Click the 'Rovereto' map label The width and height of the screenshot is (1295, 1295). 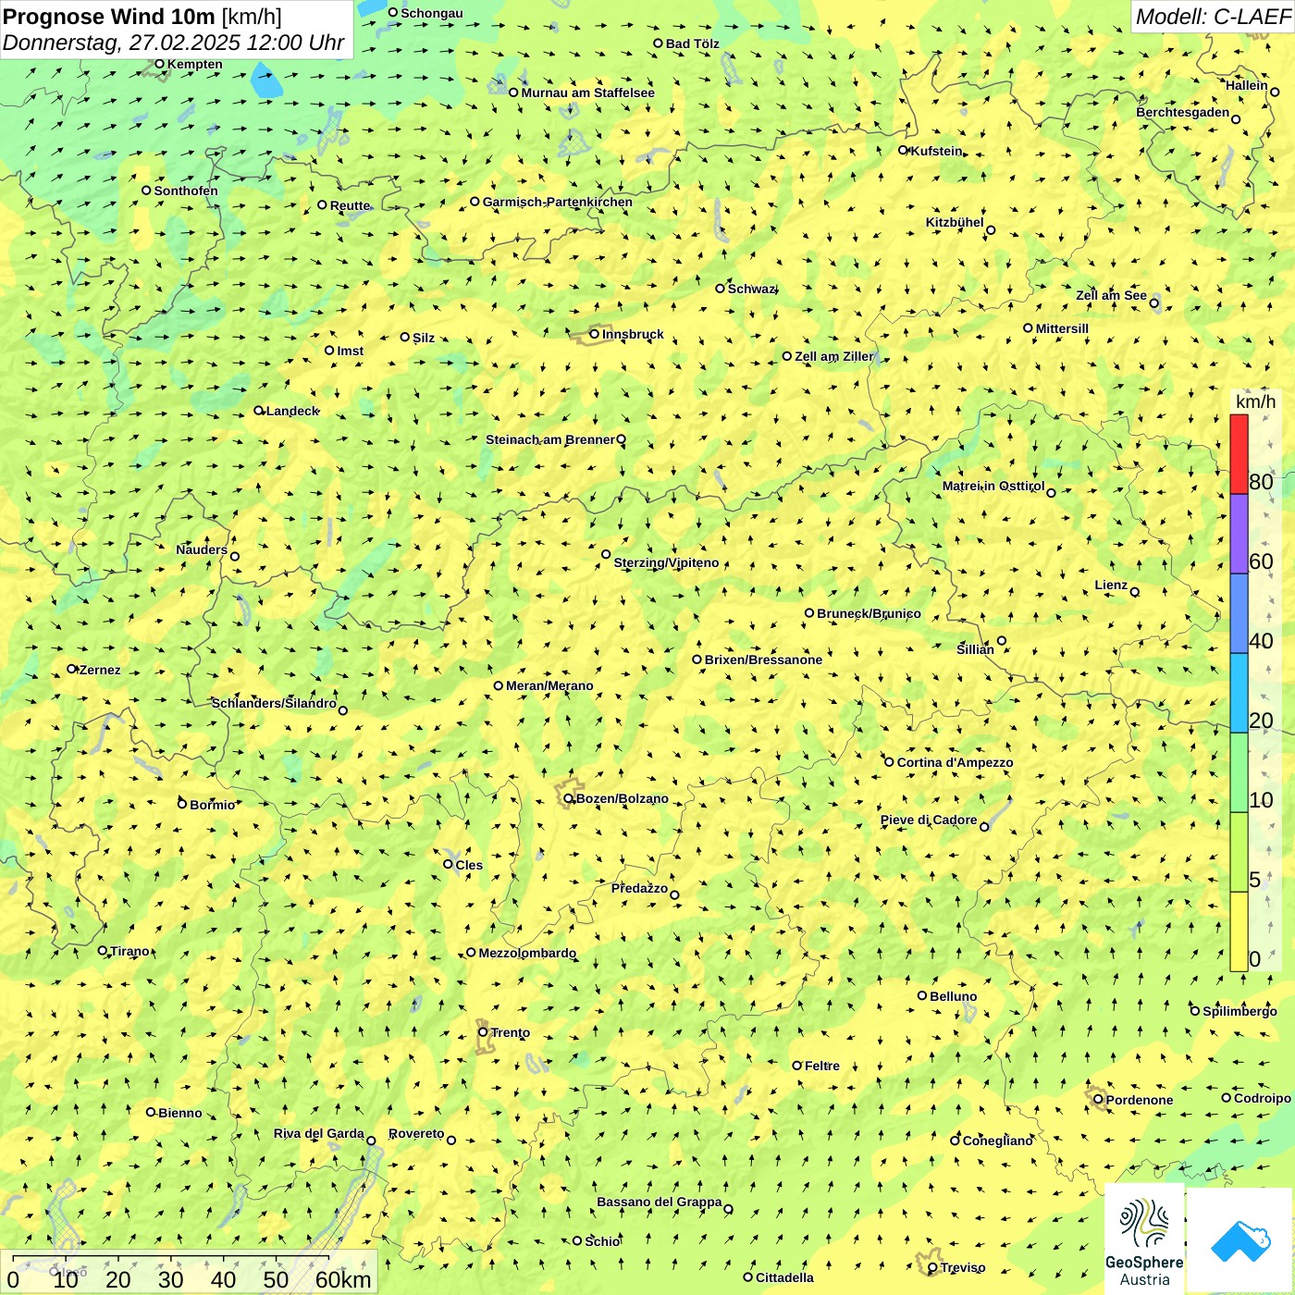[x=416, y=1133]
